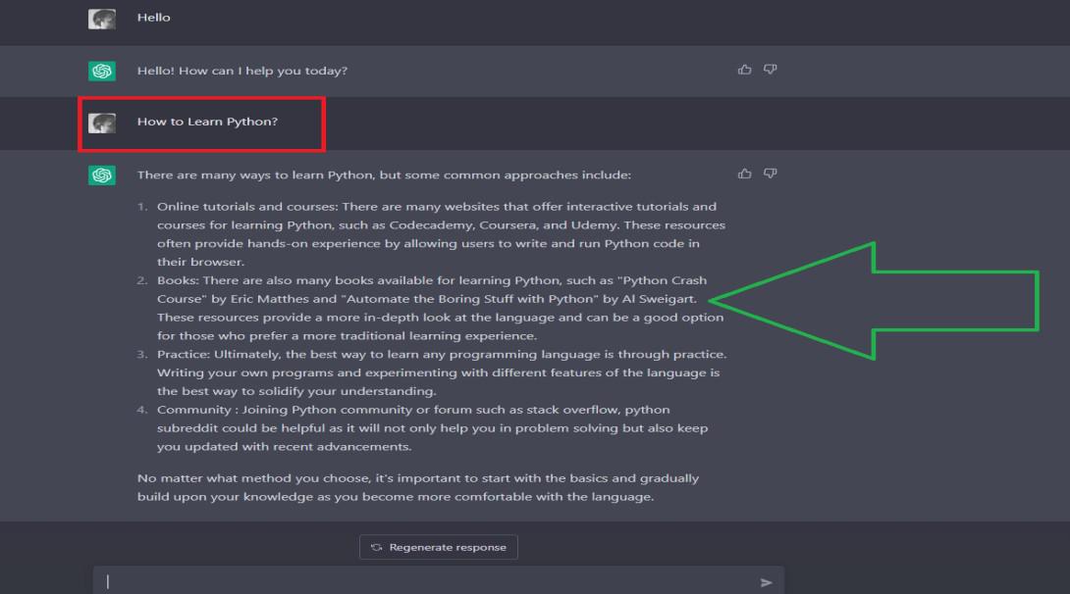Like the "How can I help you" reply
Screen dimensions: 1070x594
pos(744,70)
